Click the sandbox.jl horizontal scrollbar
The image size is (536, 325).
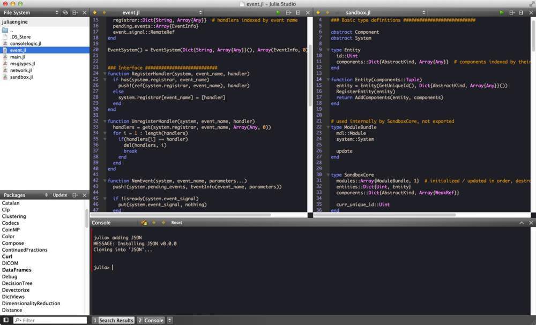385,215
